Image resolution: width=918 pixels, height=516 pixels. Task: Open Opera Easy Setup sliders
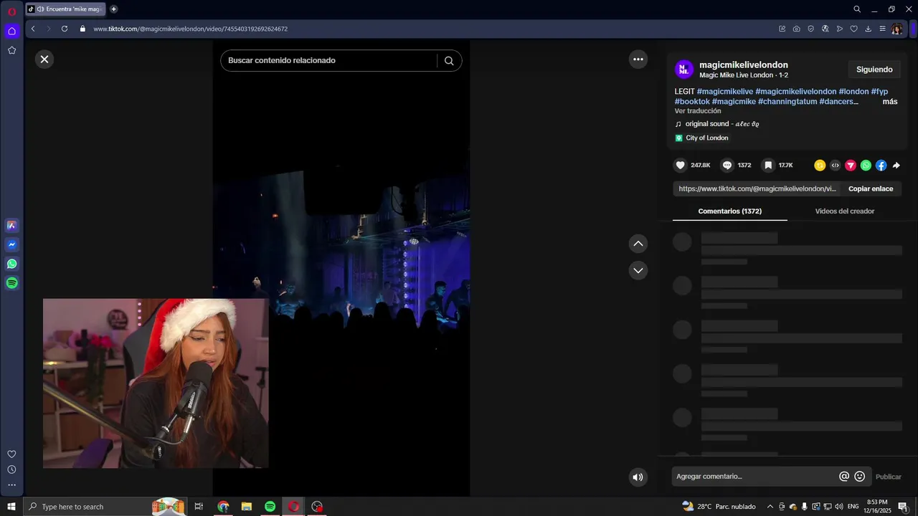pos(882,29)
